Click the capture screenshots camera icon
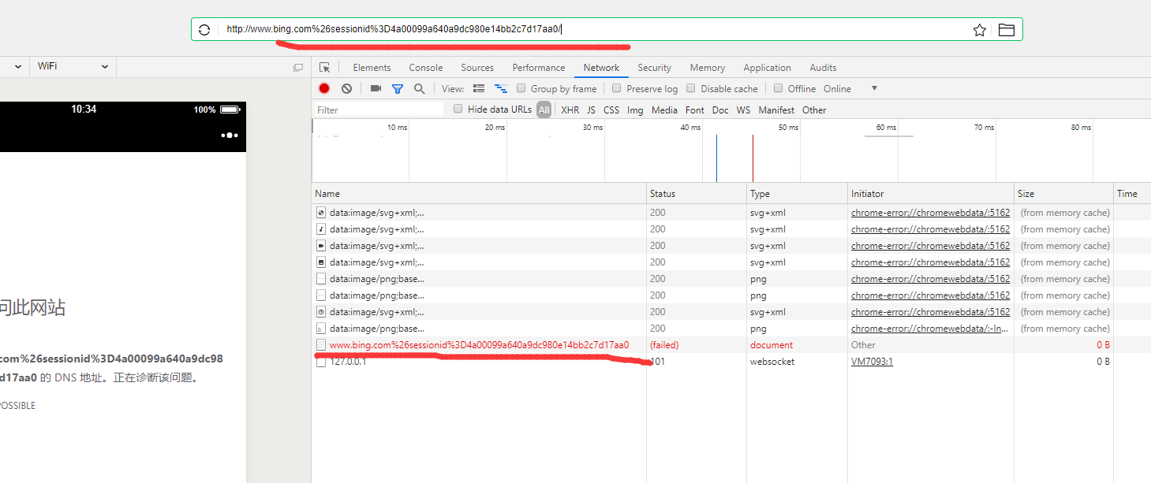 click(376, 88)
